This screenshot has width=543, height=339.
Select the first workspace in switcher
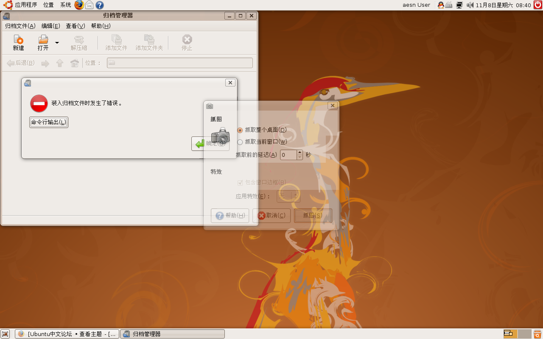pyautogui.click(x=510, y=334)
